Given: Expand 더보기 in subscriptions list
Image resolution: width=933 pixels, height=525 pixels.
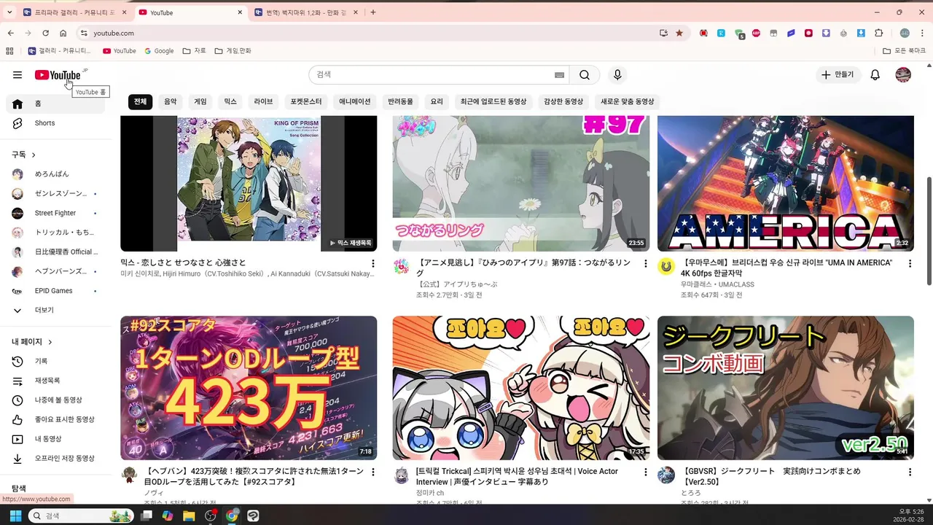Looking at the screenshot, I should [55, 310].
